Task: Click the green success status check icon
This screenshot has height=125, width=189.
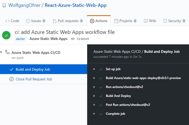Action: (6, 35)
